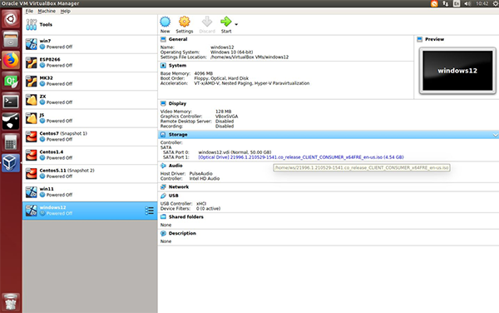Click the Display section monitor icon

[163, 103]
